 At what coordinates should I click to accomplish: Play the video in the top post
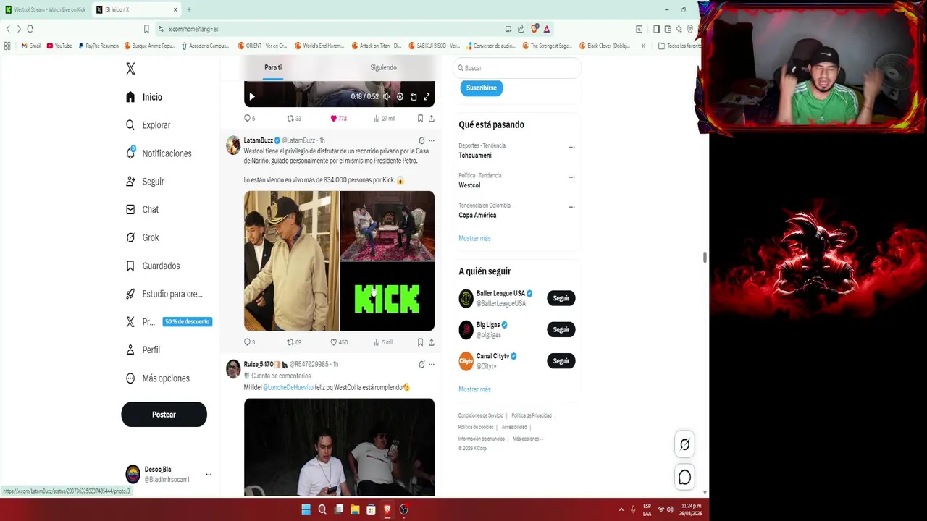(252, 96)
